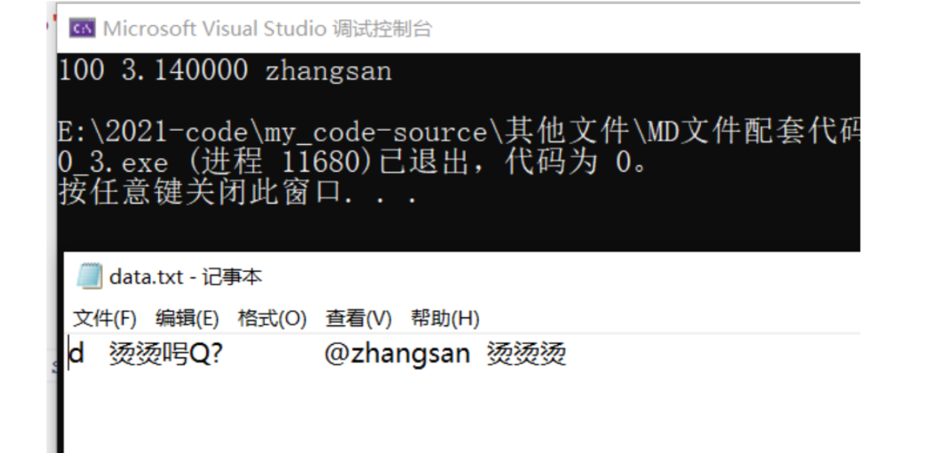The image size is (942, 453).
Task: Click the console value 100
Action: (81, 71)
